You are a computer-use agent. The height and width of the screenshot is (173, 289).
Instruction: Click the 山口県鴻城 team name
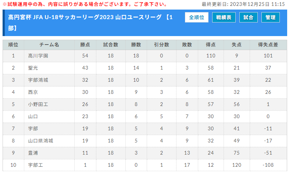pyautogui.click(x=40, y=141)
